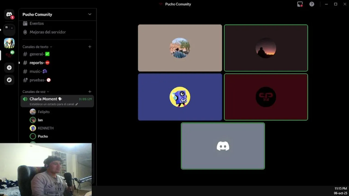The image size is (349, 196).
Task: Select the Charla Moment voice channel
Action: pos(57,101)
